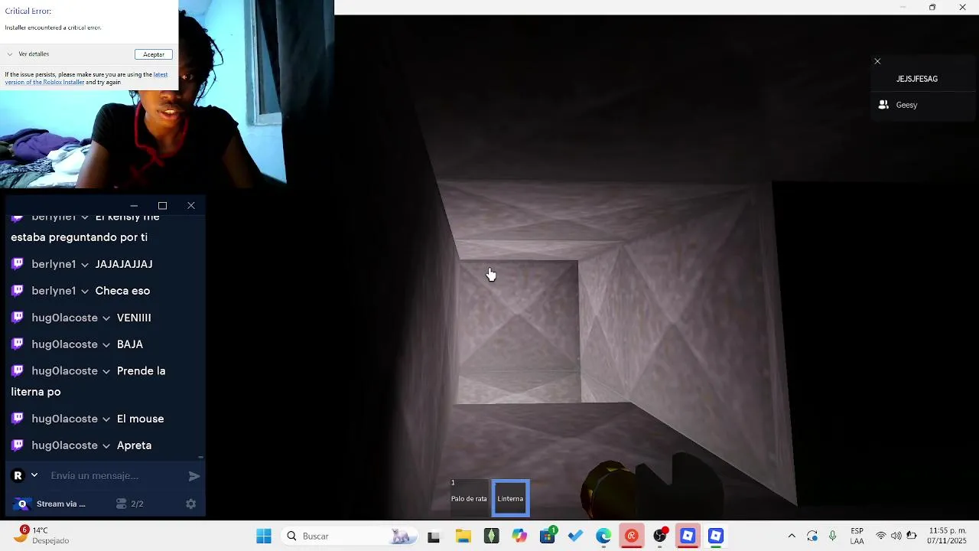Open the volume speaker tray icon

tap(896, 536)
